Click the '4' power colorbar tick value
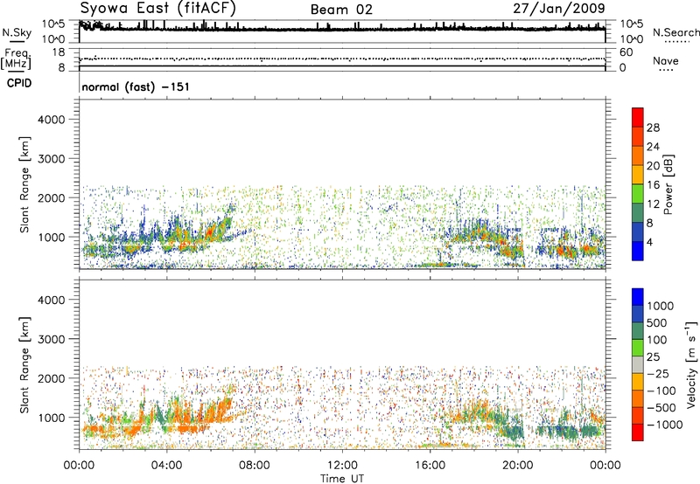The width and height of the screenshot is (700, 484). point(649,242)
